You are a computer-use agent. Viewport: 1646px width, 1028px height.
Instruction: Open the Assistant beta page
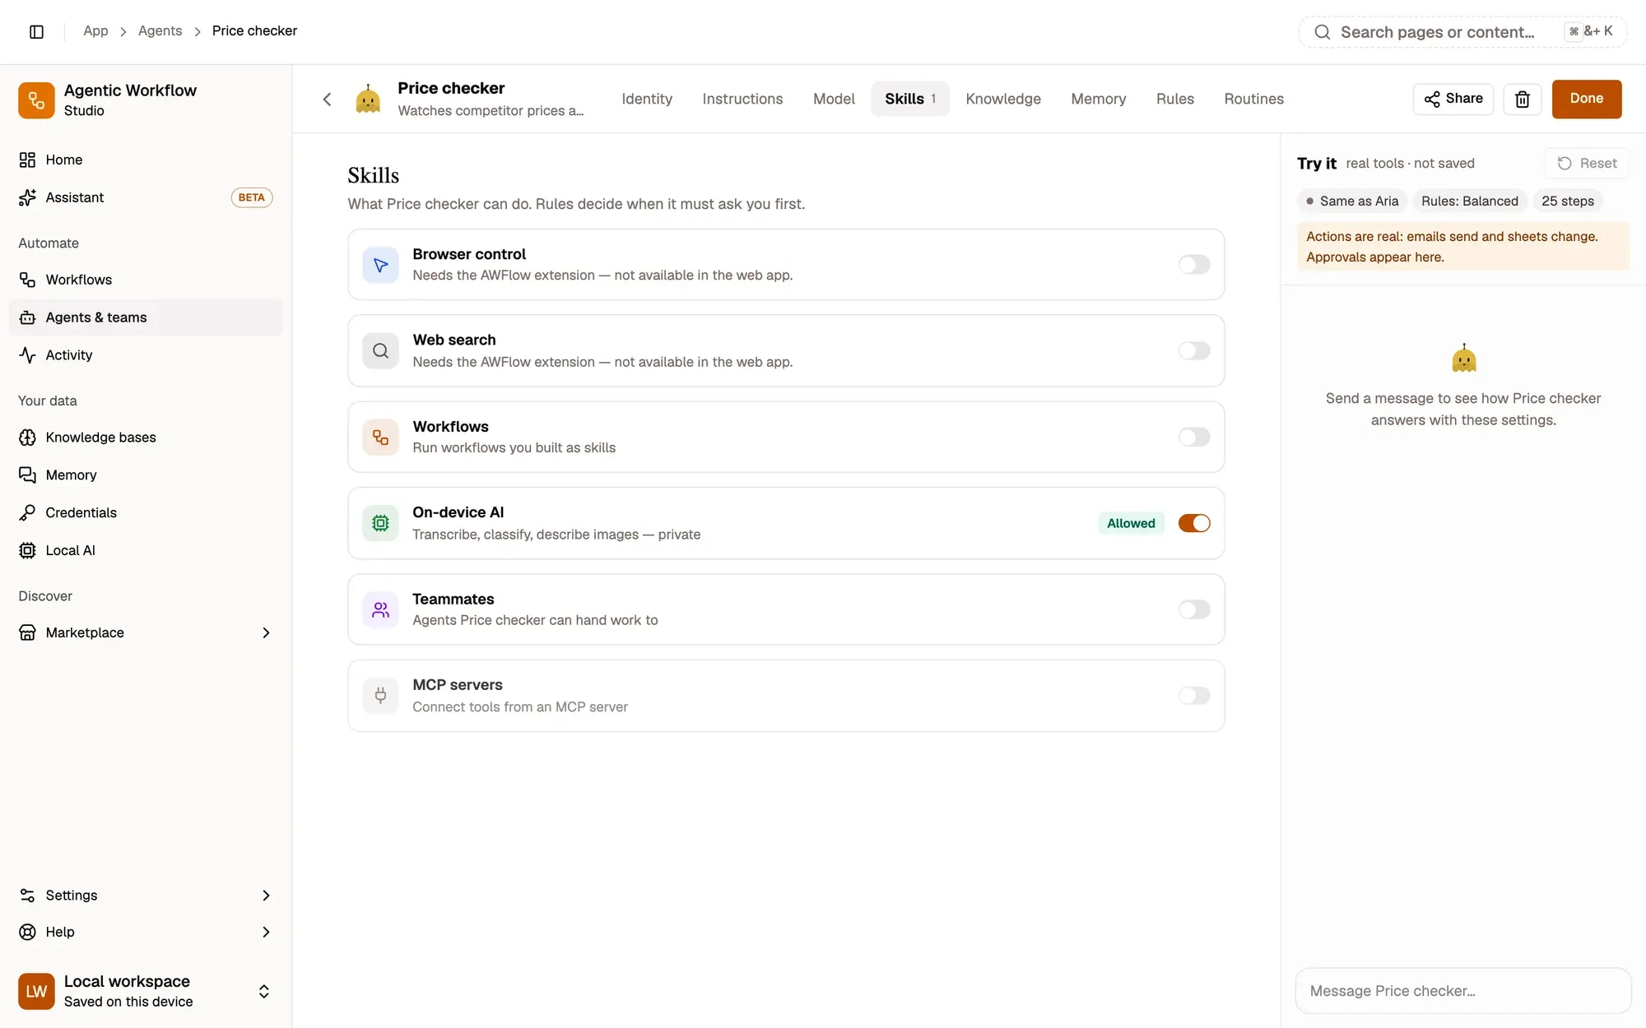pos(146,197)
